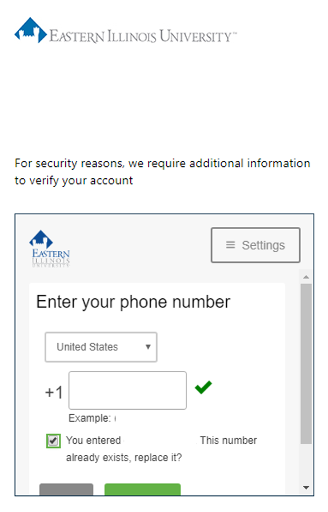Click the country dropdown triangle arrow
Screen dimensions: 328x512
click(x=148, y=347)
